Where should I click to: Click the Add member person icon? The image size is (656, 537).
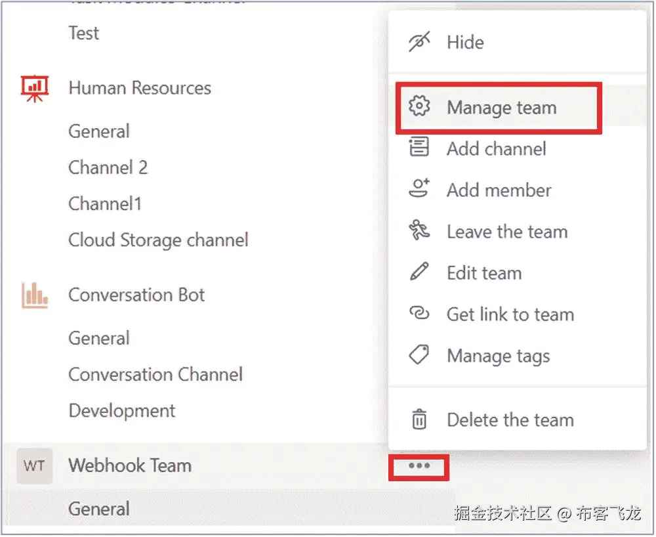click(419, 190)
